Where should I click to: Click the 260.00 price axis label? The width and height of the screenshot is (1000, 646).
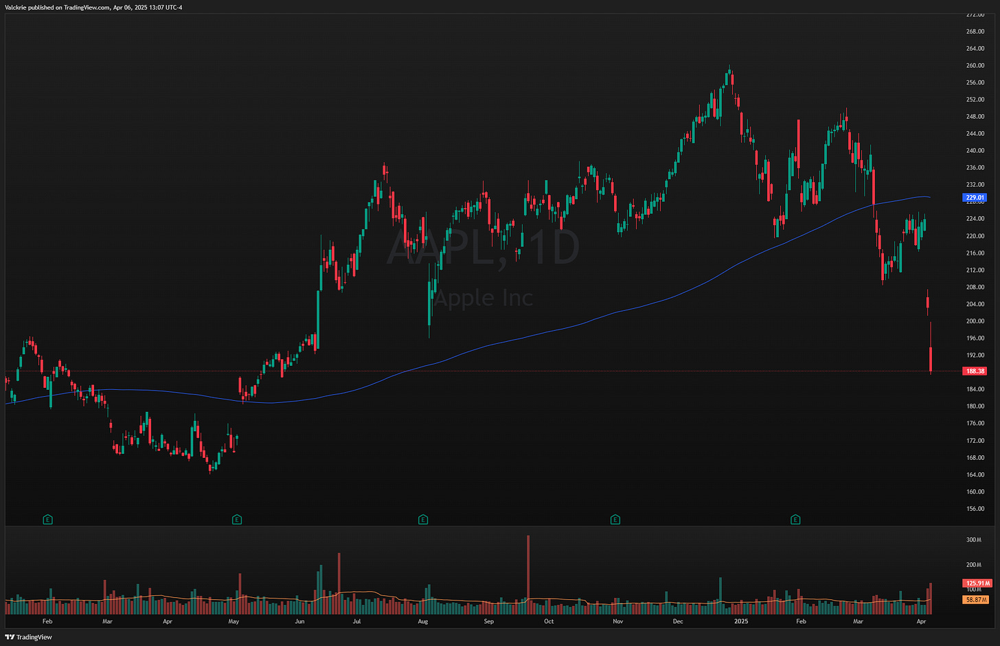click(975, 65)
